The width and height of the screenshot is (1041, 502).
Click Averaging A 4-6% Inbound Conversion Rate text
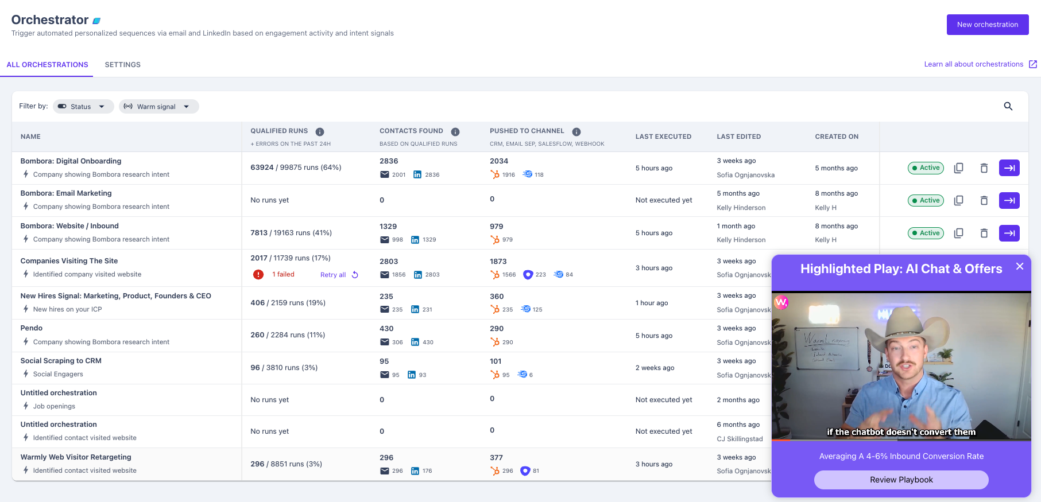click(x=901, y=457)
